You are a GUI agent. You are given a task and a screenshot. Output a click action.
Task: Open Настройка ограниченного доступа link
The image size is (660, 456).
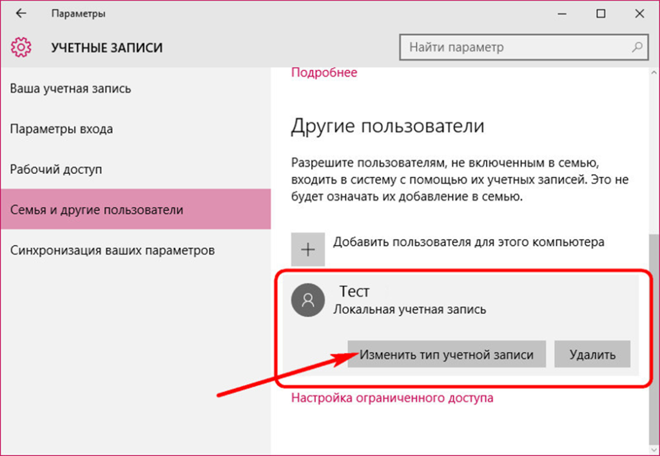pyautogui.click(x=393, y=397)
